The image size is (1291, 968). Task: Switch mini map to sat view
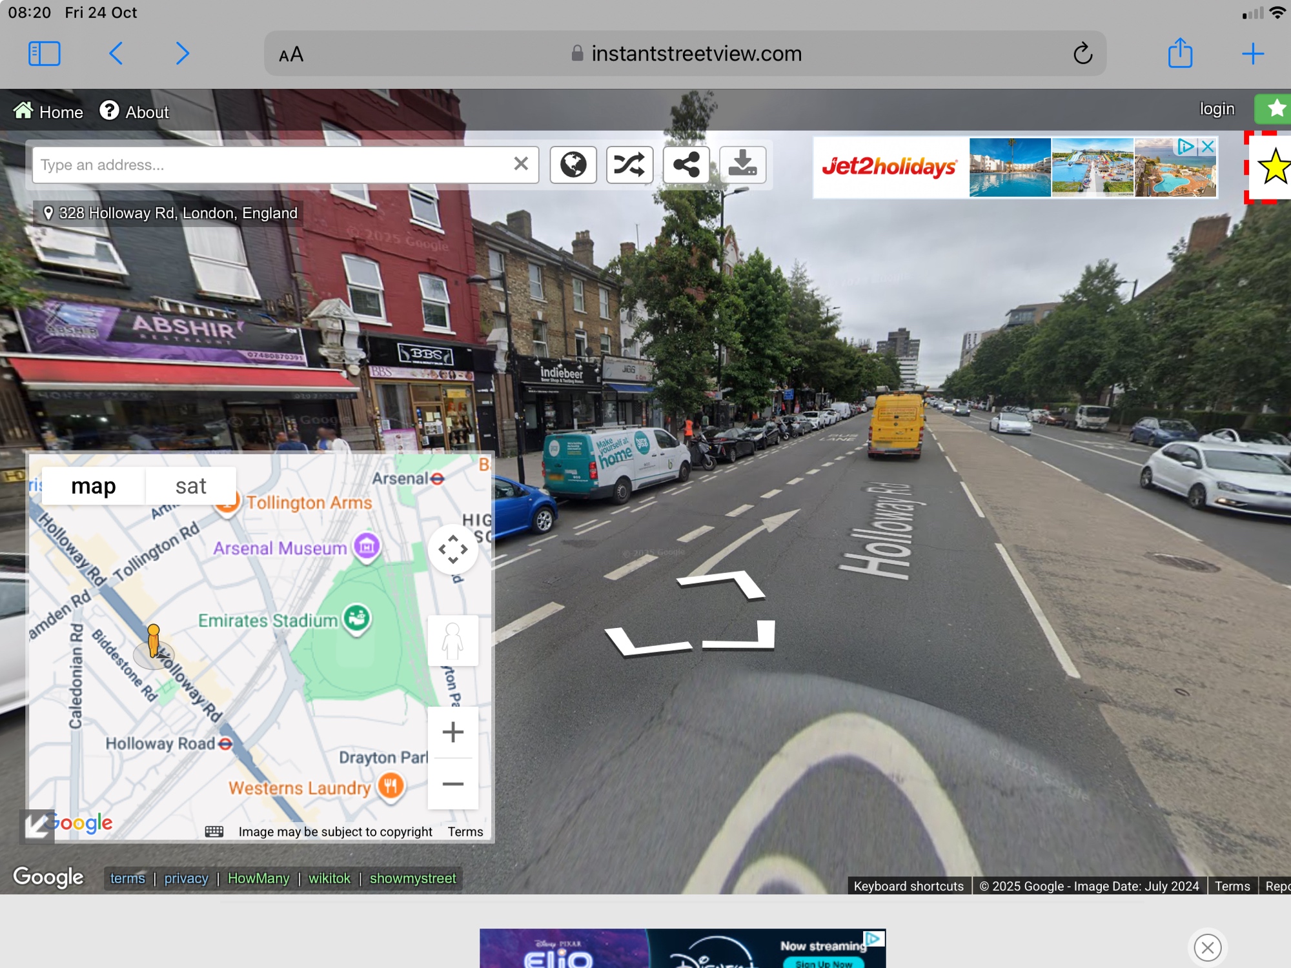190,486
